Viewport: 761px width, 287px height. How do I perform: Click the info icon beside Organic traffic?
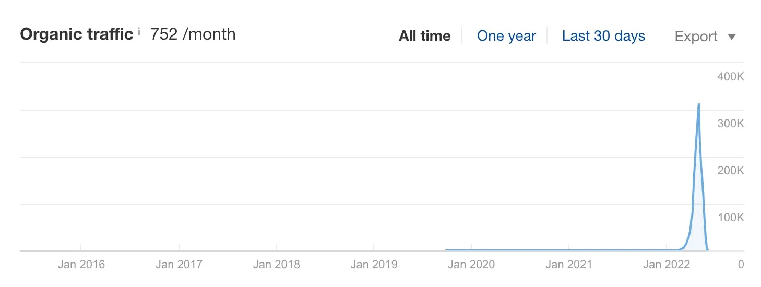click(139, 33)
